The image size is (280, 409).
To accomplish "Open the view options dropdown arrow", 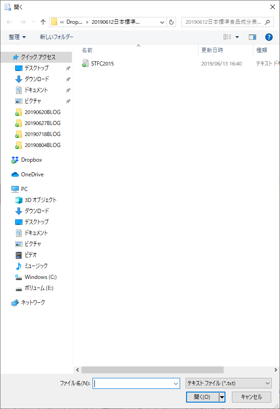I will coord(237,37).
